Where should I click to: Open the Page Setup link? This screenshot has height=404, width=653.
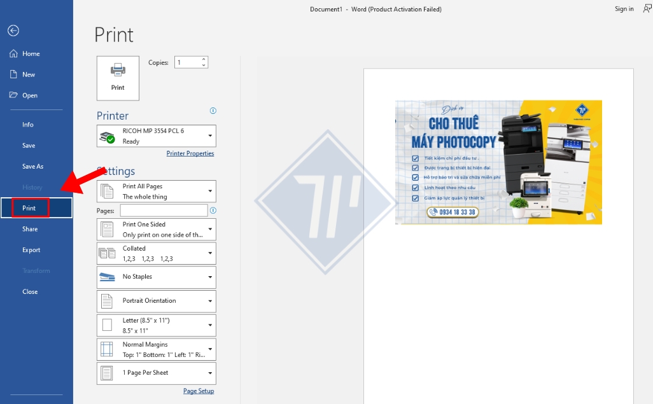click(199, 391)
